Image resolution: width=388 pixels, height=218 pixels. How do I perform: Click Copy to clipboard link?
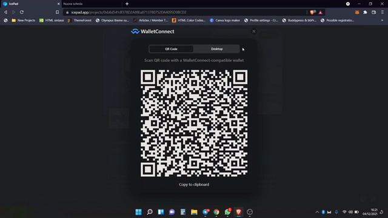point(194,185)
